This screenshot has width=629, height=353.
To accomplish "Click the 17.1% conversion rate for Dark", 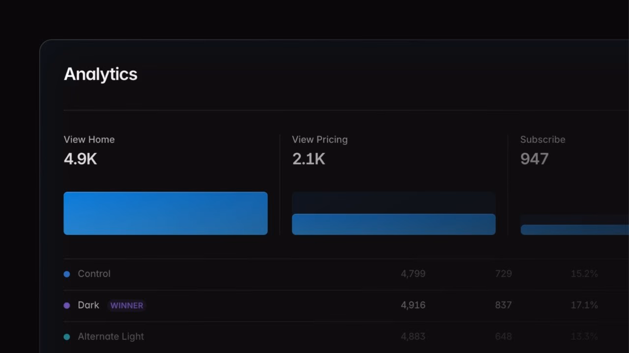I will tap(584, 305).
